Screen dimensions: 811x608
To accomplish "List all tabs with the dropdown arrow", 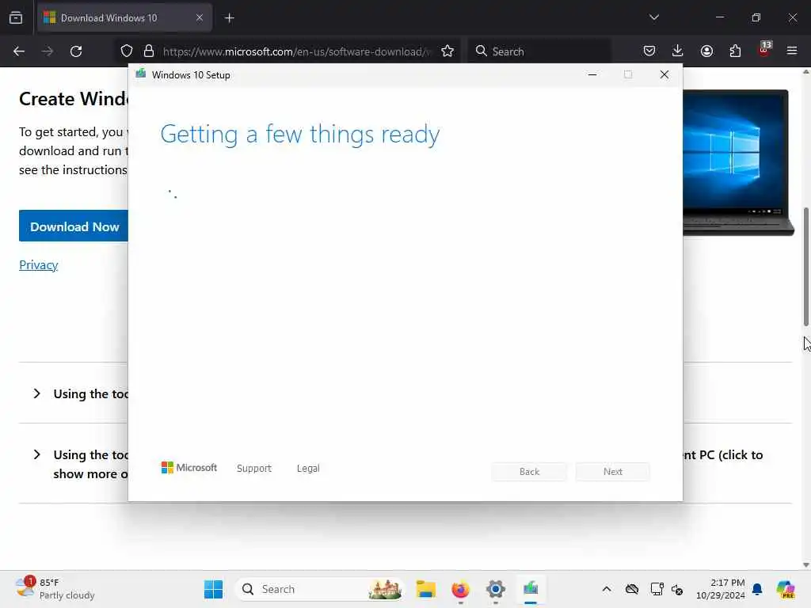I will pos(653,17).
